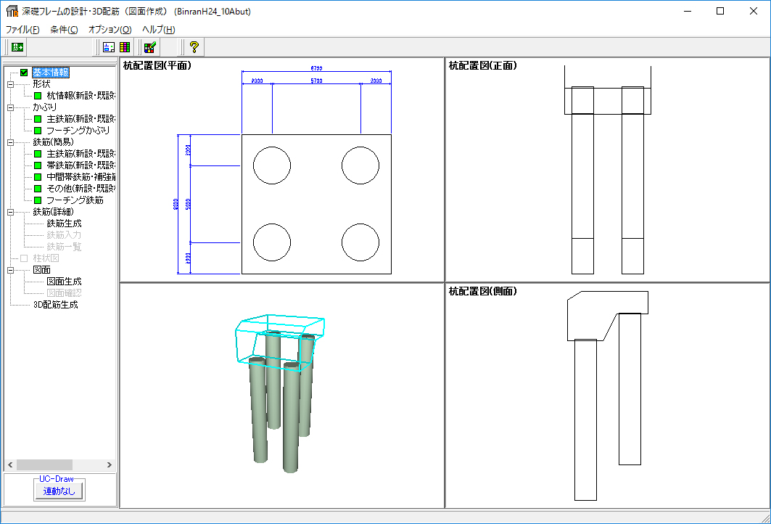The width and height of the screenshot is (771, 524).
Task: Click the exit program toolbar icon
Action: 17,47
